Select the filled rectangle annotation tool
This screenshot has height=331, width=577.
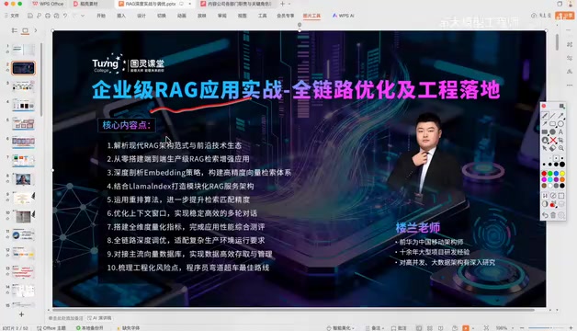545,131
